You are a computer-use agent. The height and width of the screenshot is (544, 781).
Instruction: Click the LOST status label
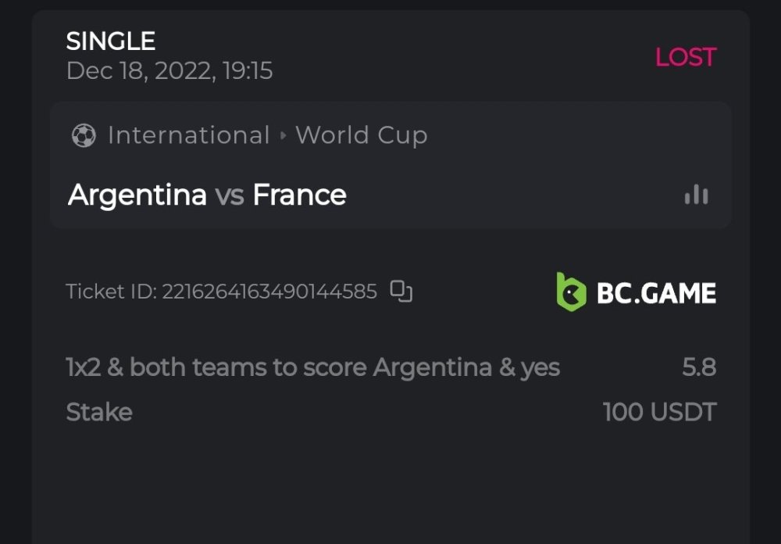click(685, 57)
